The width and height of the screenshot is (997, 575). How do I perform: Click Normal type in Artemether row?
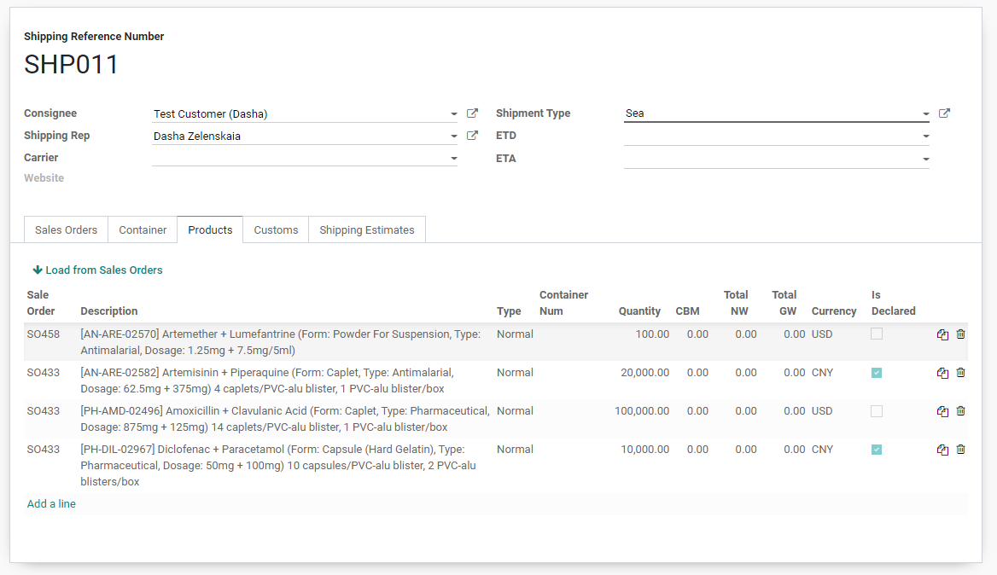pyautogui.click(x=515, y=334)
